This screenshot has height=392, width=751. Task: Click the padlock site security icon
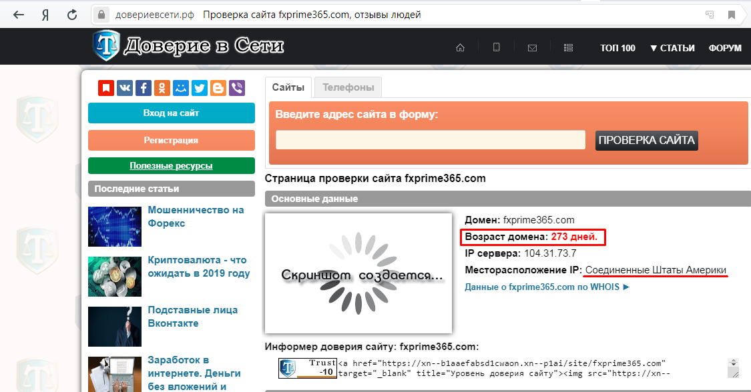(101, 15)
